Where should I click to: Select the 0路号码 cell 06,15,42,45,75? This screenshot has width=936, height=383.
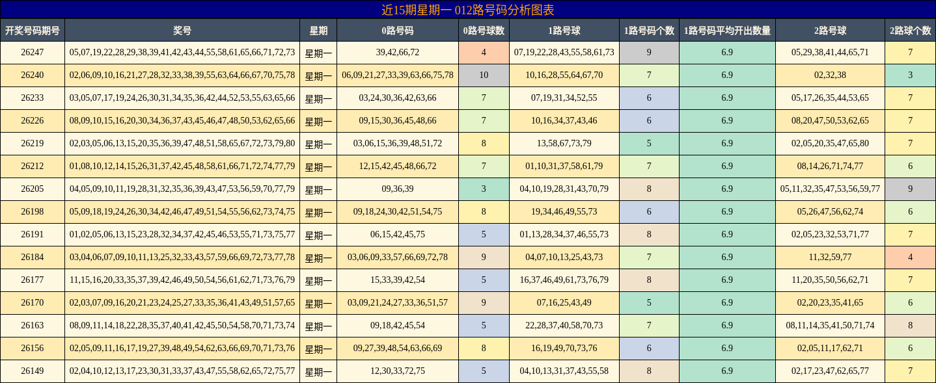398,235
